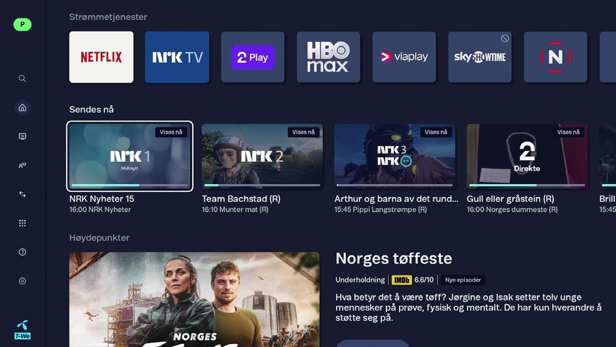Select the NRK1 NRK Nyheter 15 thumbnail
The height and width of the screenshot is (347, 616).
point(129,156)
